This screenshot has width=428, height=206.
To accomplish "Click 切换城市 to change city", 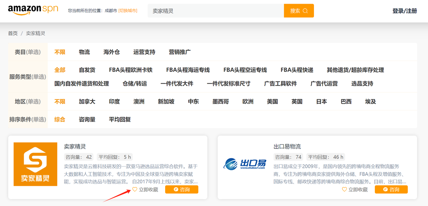I will (x=128, y=11).
